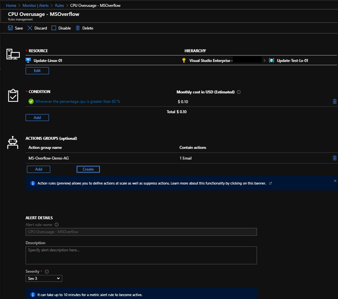Click Add button under Condition

click(37, 117)
